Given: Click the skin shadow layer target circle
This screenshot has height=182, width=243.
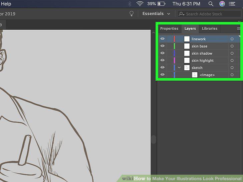Looking at the screenshot, I should (x=232, y=53).
